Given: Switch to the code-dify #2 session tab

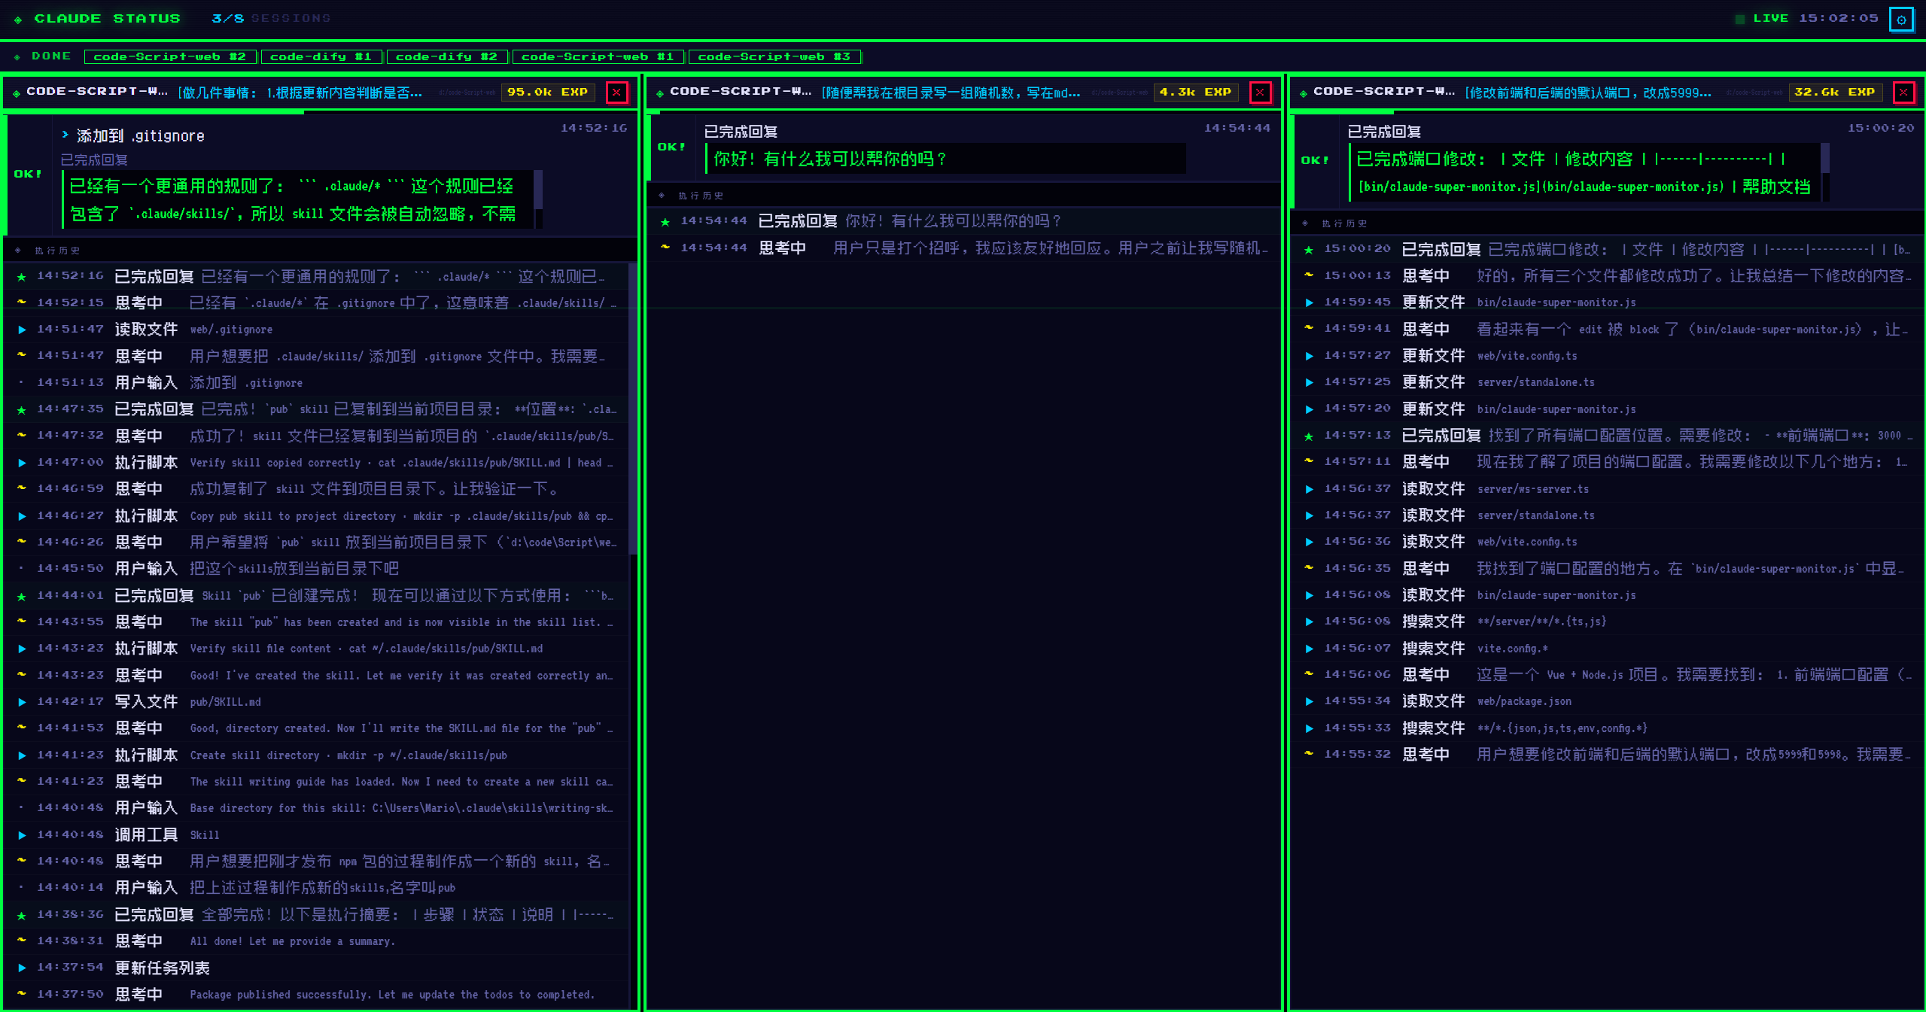Looking at the screenshot, I should click(x=447, y=56).
